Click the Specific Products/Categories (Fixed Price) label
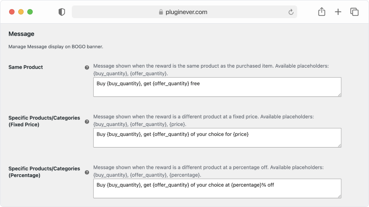Screen dimensions: 369x207 [44, 121]
